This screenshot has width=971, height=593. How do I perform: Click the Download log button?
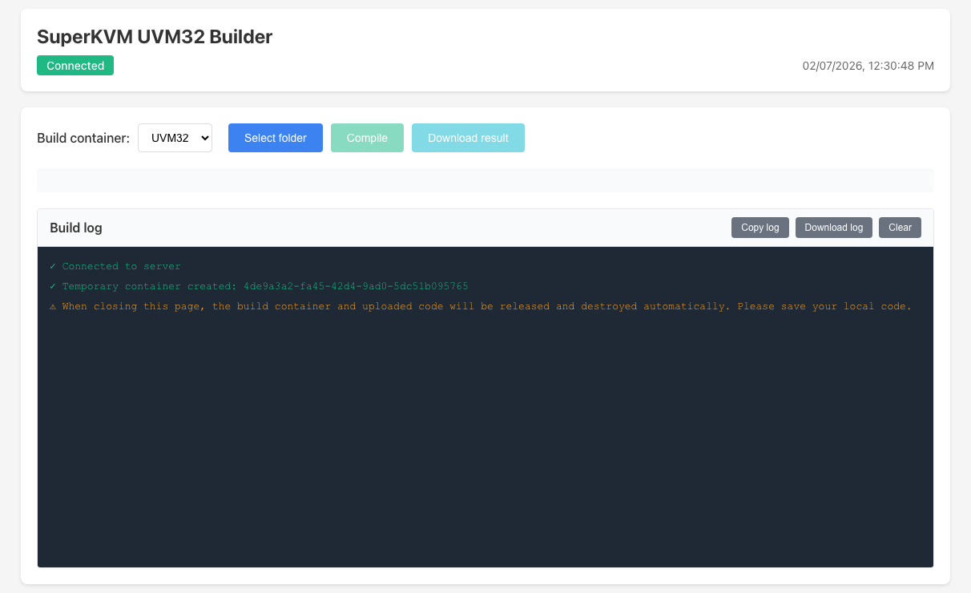pyautogui.click(x=833, y=228)
